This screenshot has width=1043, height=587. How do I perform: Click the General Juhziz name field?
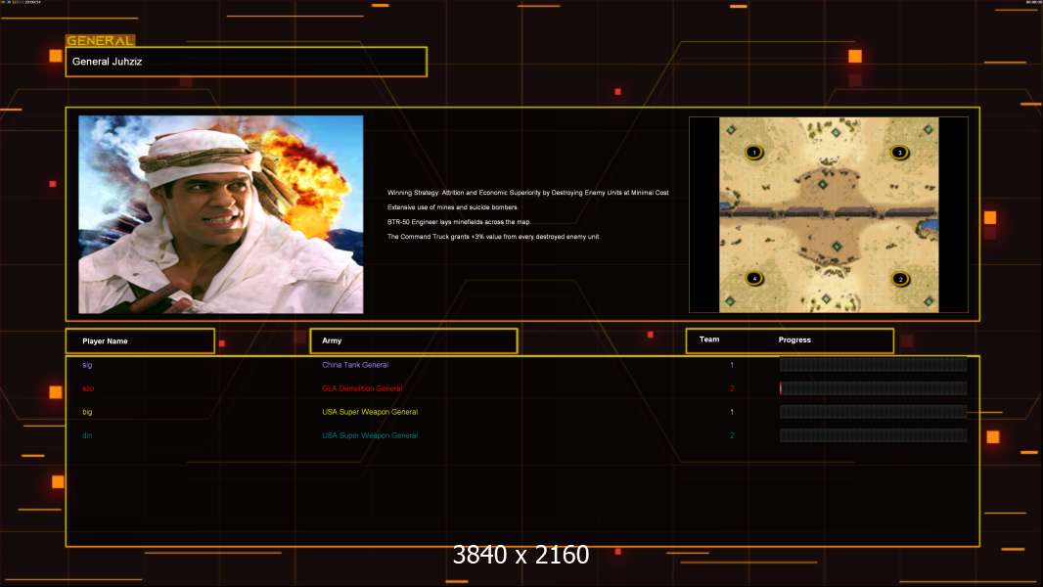coord(246,62)
